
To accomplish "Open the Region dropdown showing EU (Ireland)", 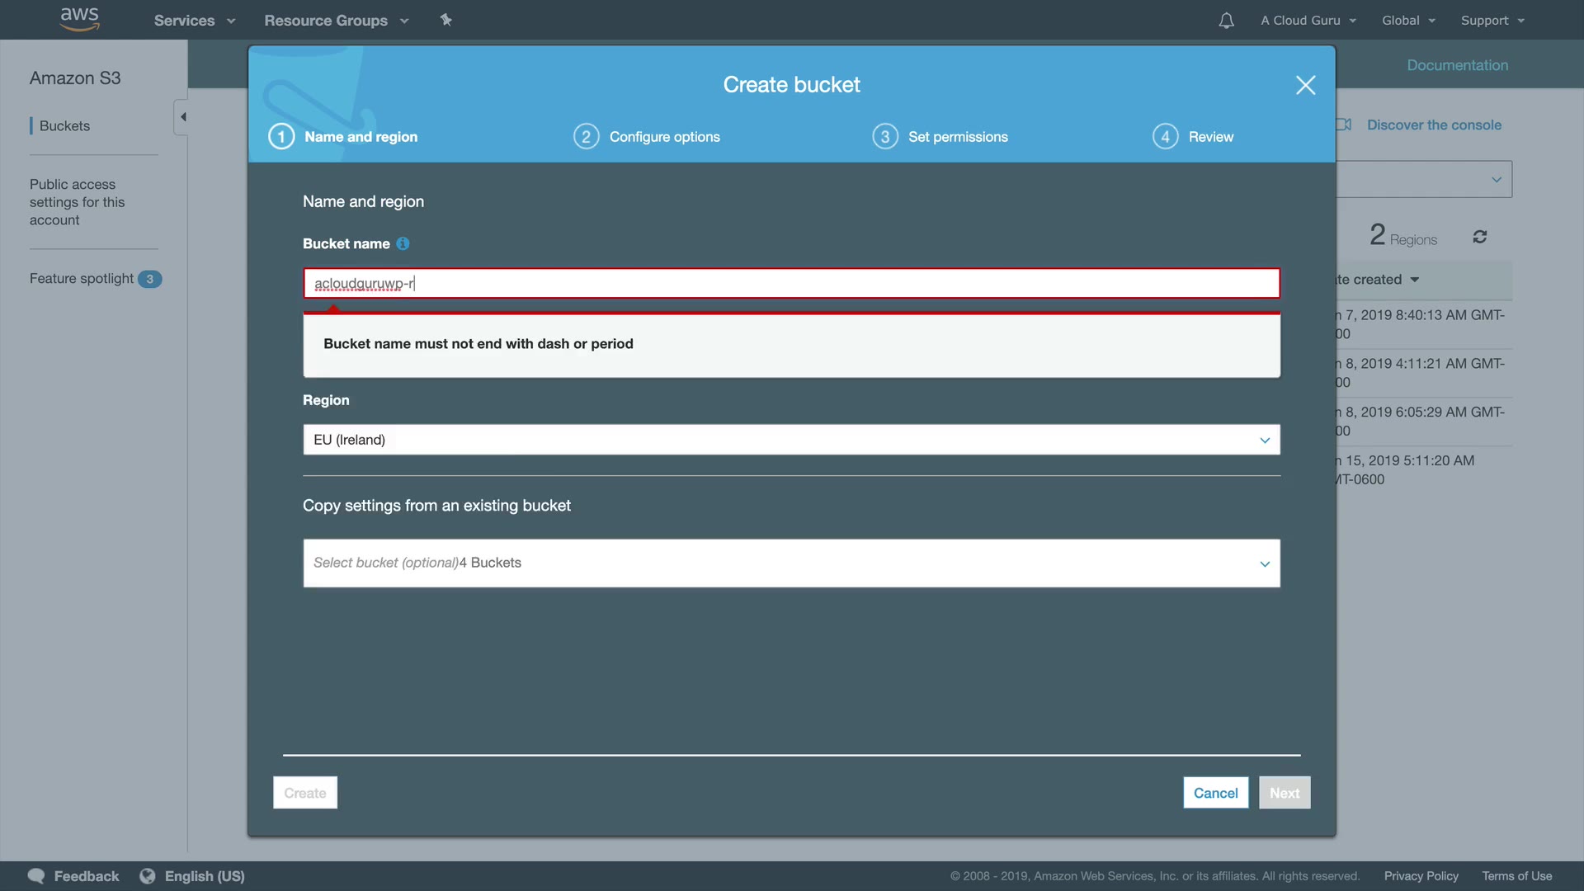I will (790, 440).
